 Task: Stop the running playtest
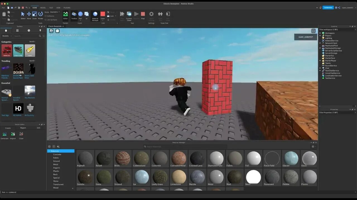tap(143, 15)
